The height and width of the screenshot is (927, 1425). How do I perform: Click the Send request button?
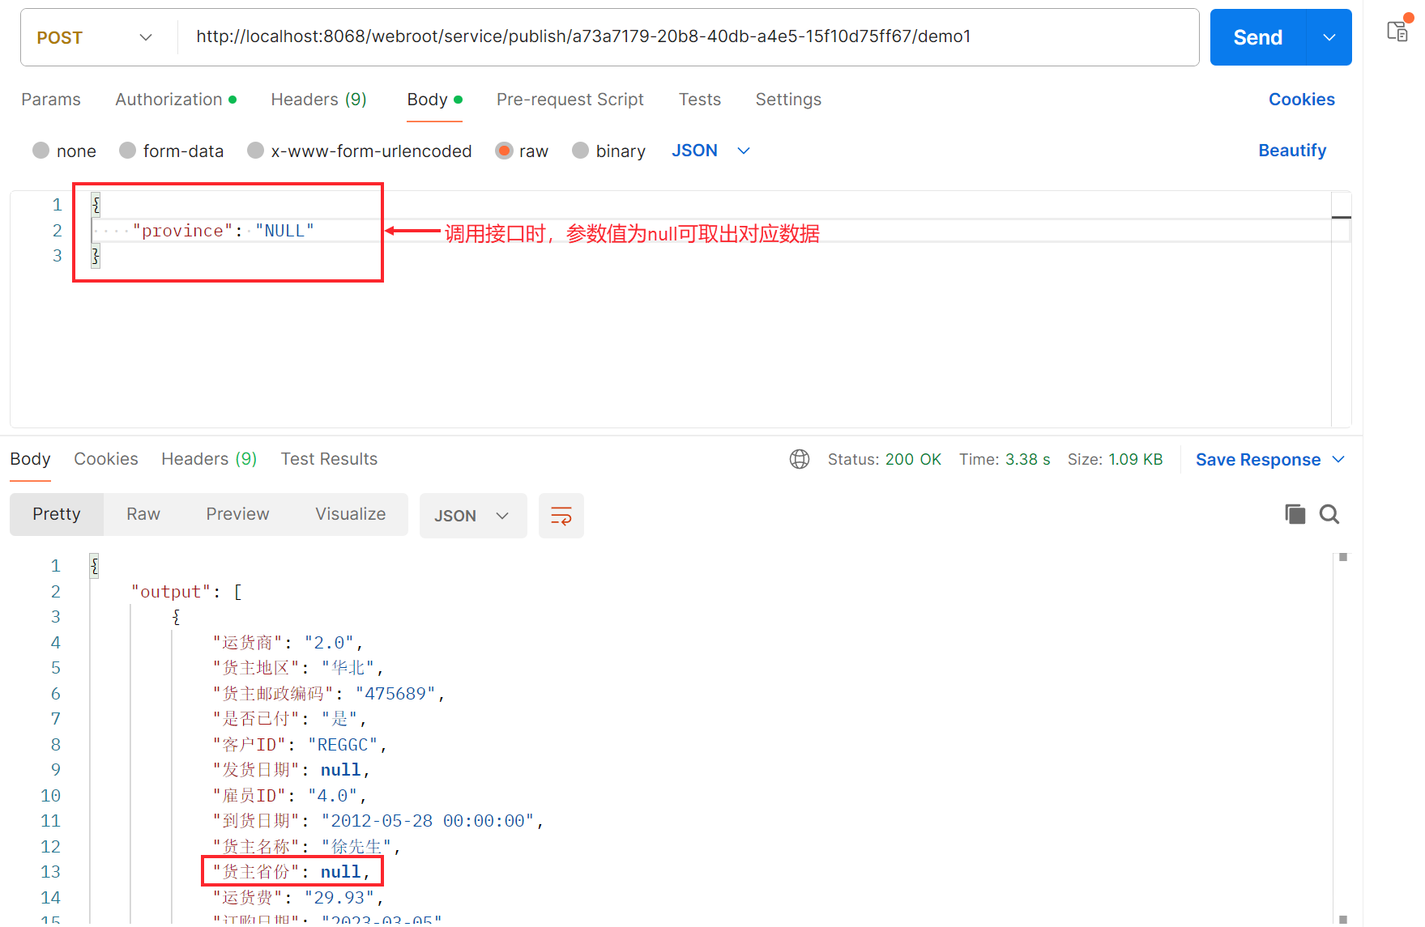pos(1257,37)
